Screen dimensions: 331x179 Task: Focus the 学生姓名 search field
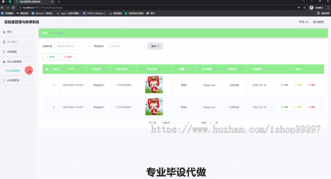(x=126, y=46)
